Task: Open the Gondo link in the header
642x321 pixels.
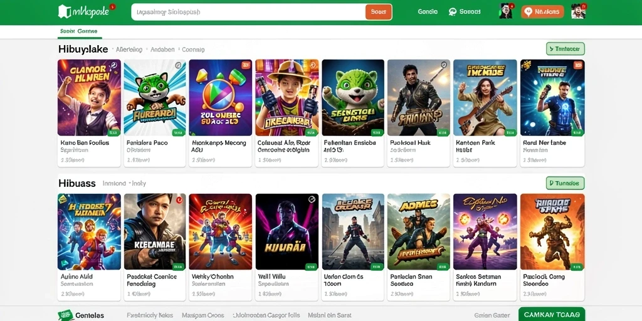Action: coord(428,12)
